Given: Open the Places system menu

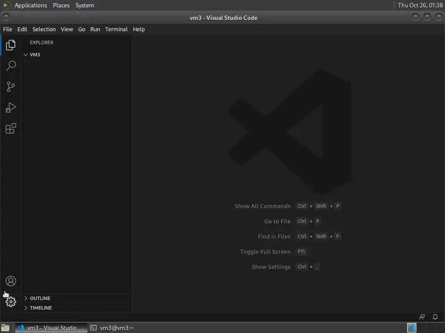Looking at the screenshot, I should point(61,5).
